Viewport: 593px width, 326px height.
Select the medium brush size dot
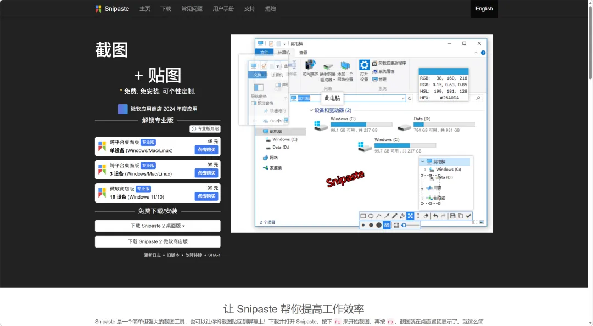click(x=371, y=226)
